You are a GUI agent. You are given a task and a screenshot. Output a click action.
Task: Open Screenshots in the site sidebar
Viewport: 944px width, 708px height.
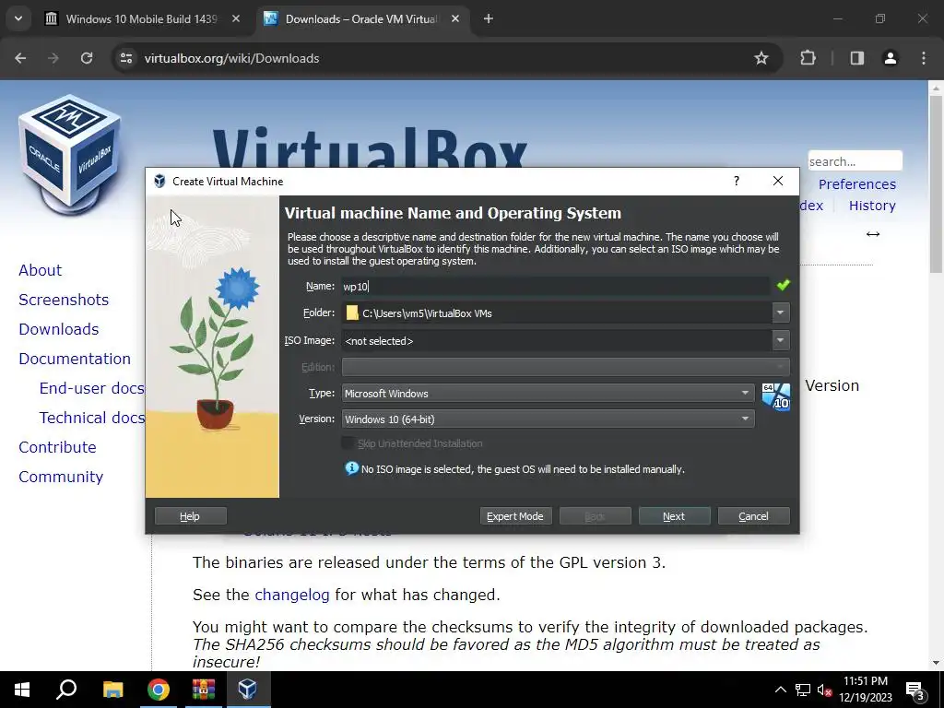click(64, 300)
